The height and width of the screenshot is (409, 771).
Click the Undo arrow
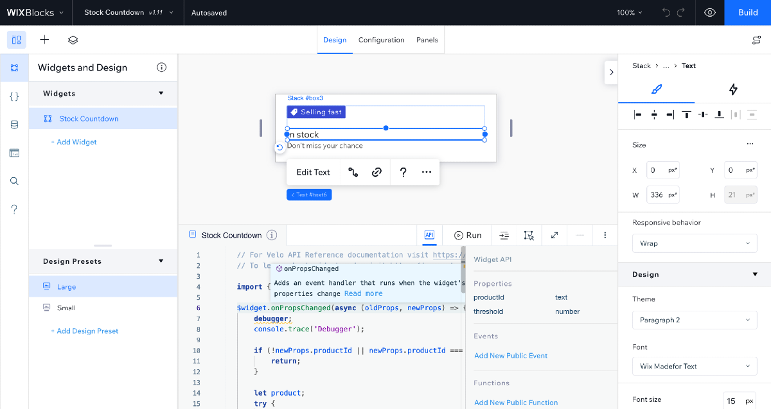[x=666, y=12]
